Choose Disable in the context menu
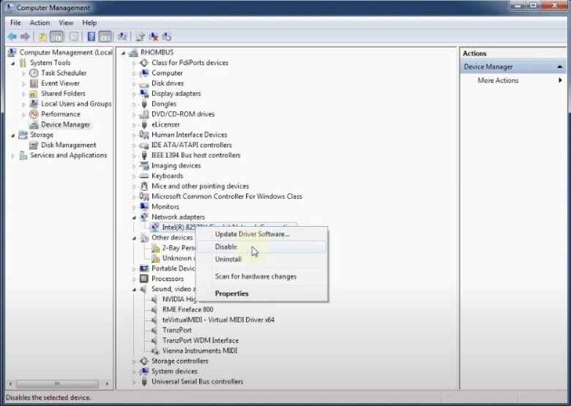This screenshot has height=406, width=571. point(262,247)
